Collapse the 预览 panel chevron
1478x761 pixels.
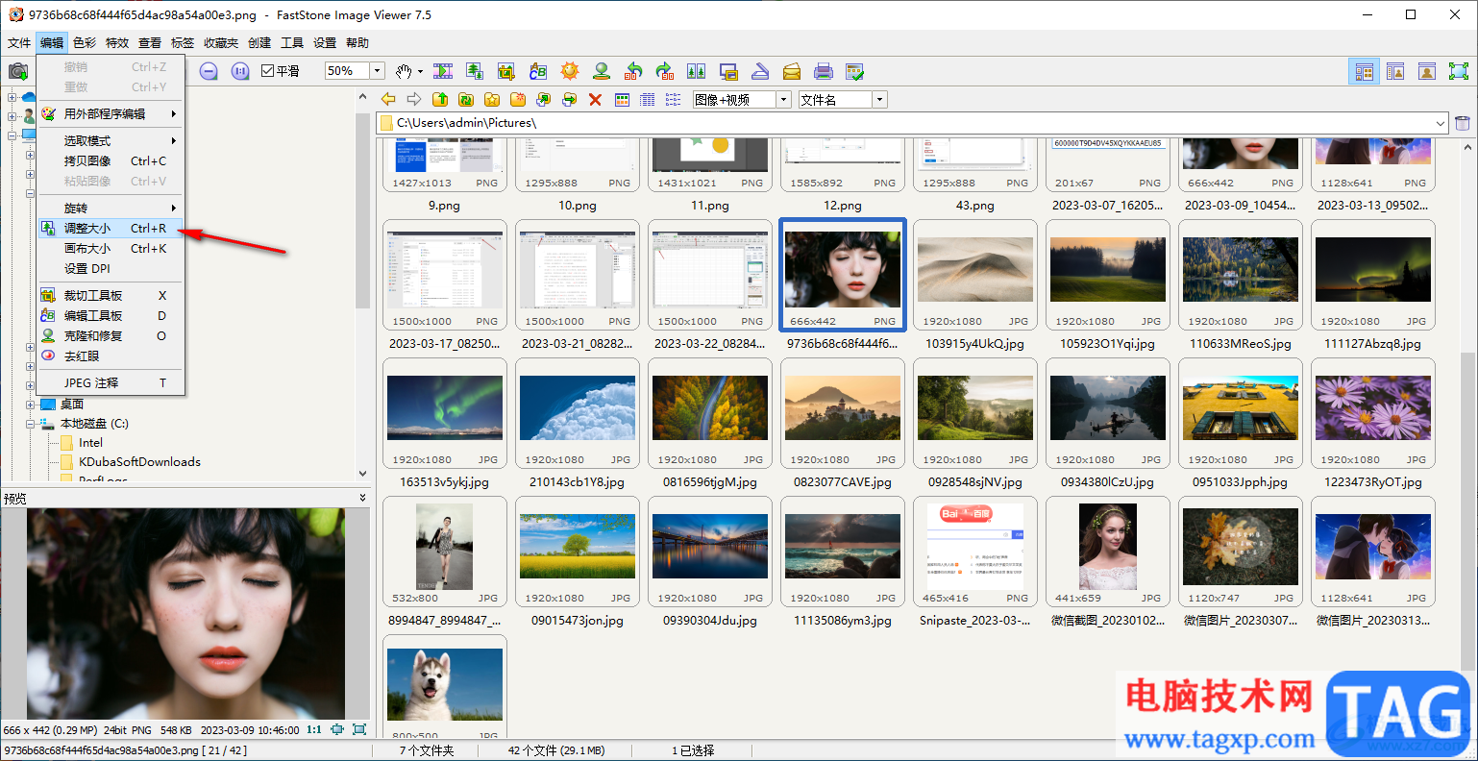[x=362, y=498]
